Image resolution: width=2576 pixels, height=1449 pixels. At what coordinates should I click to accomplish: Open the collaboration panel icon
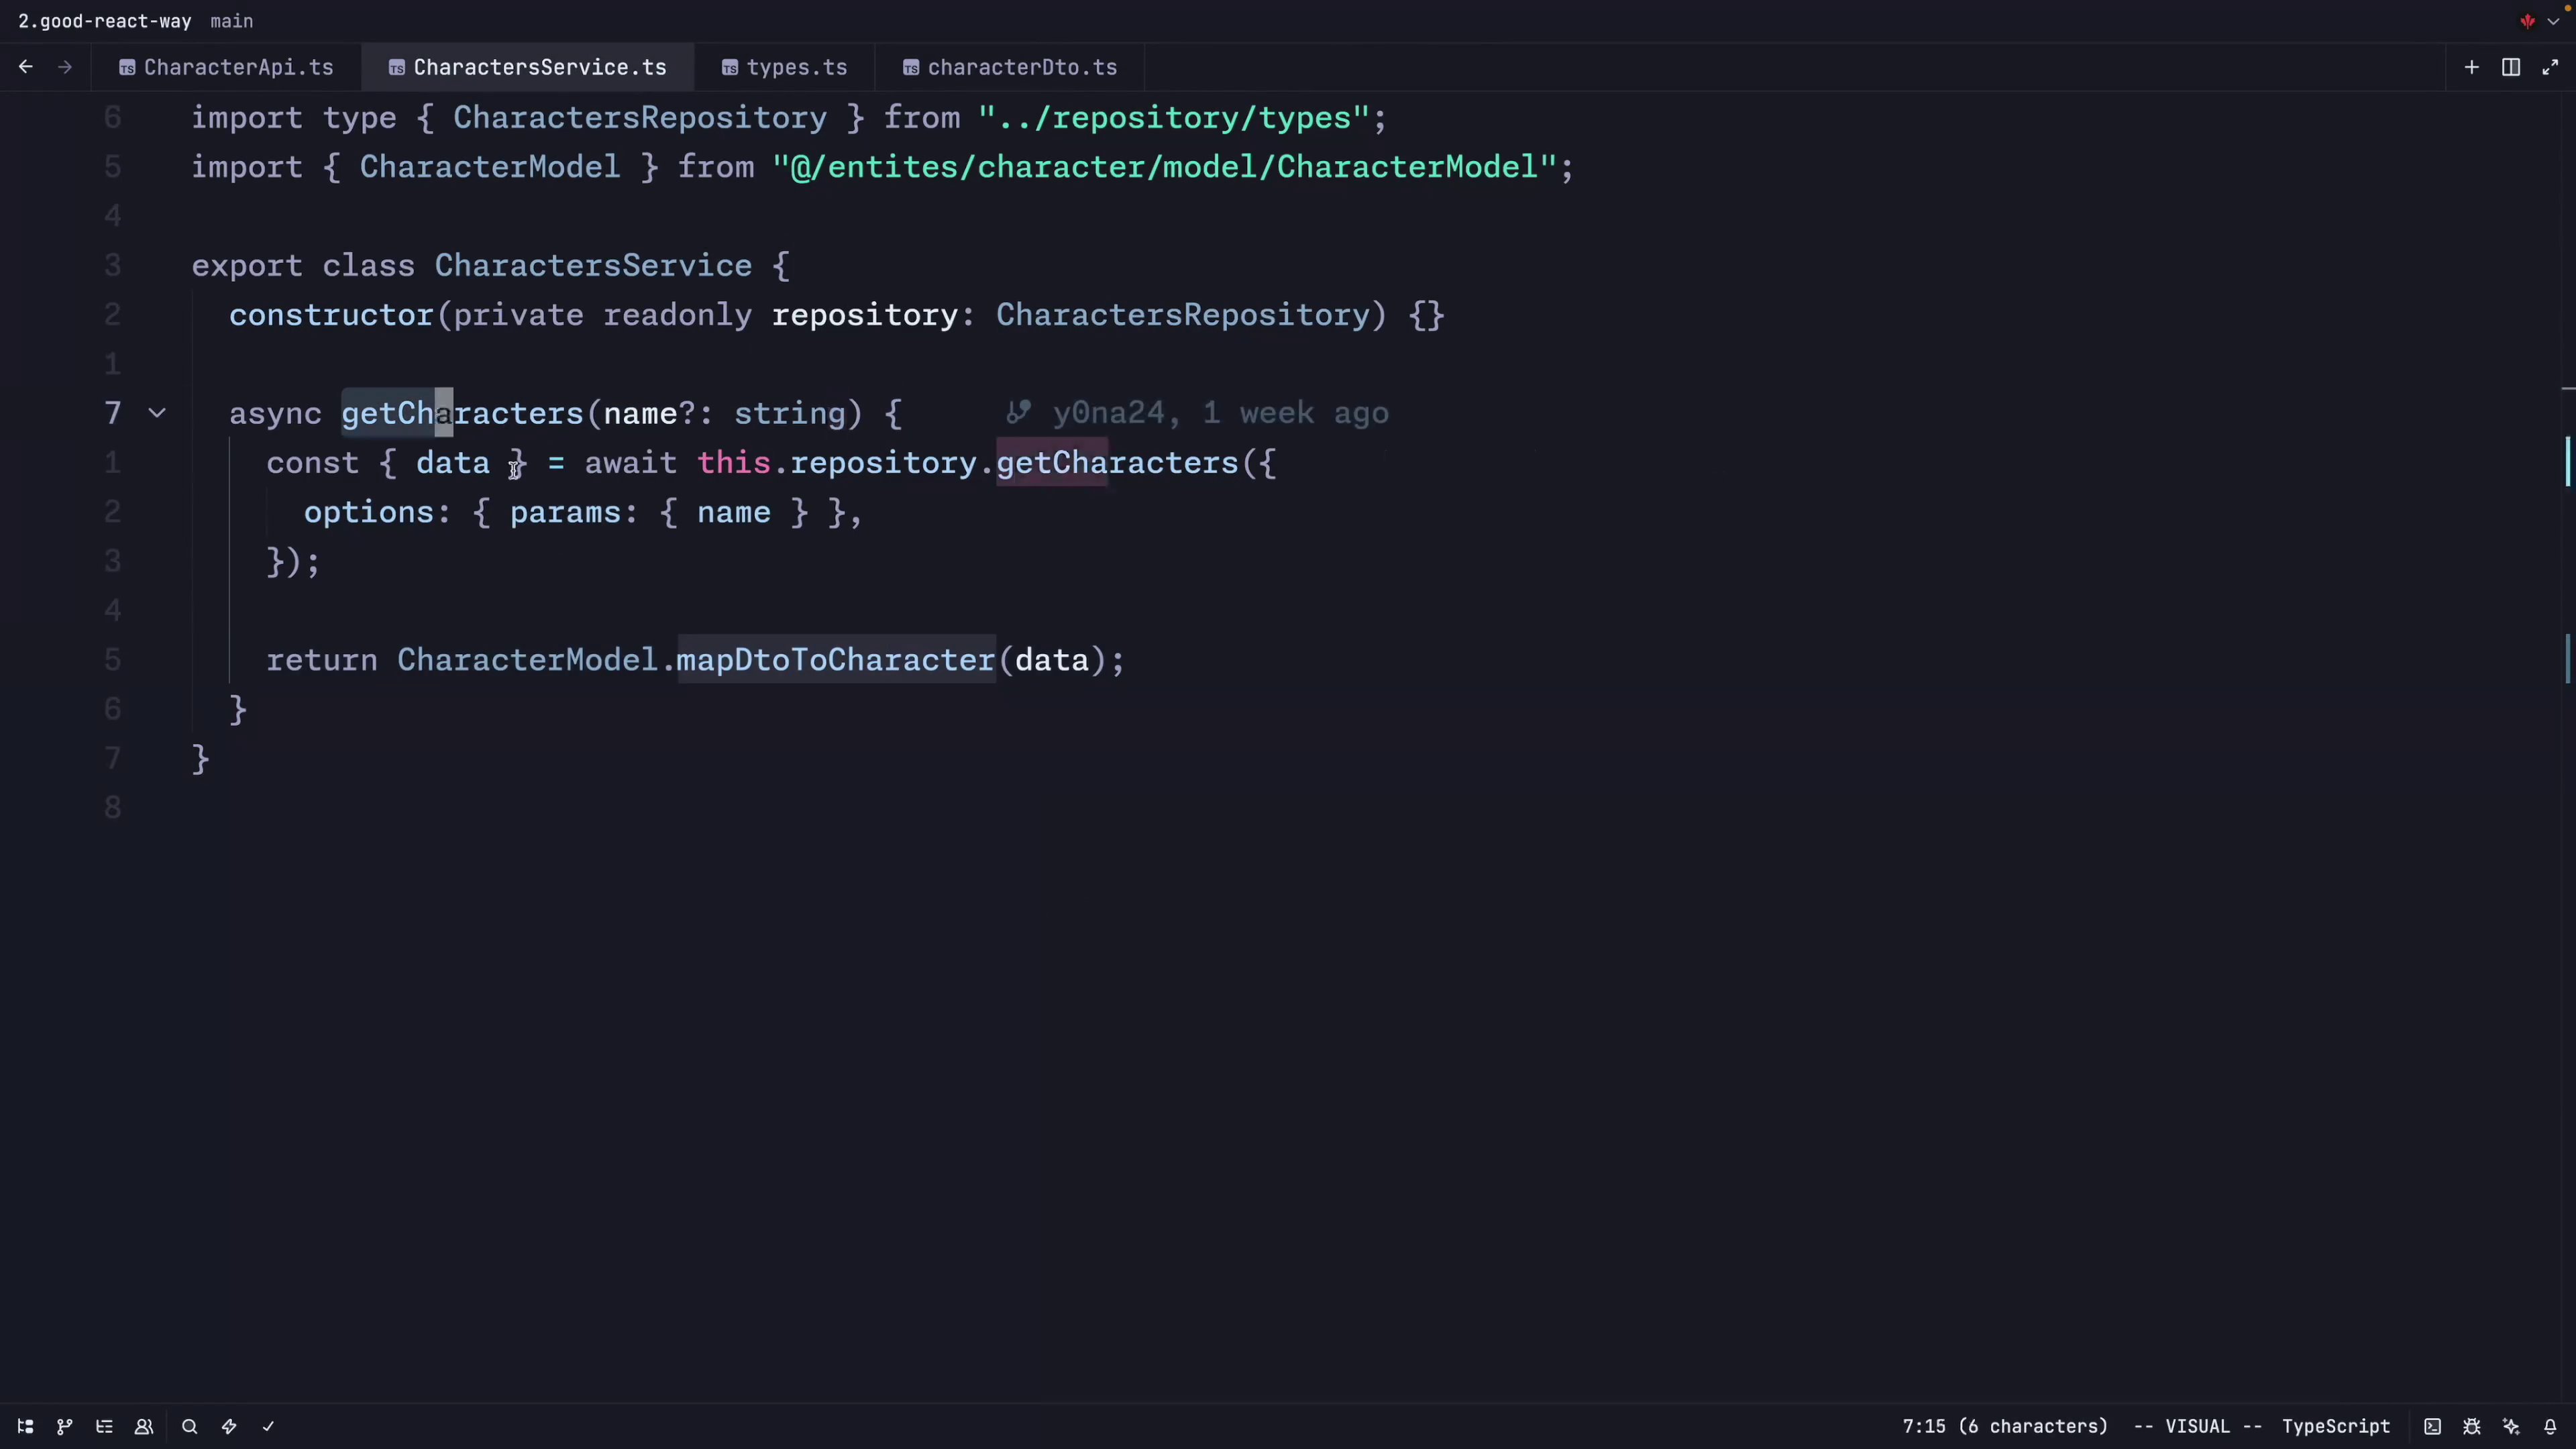[x=144, y=1426]
